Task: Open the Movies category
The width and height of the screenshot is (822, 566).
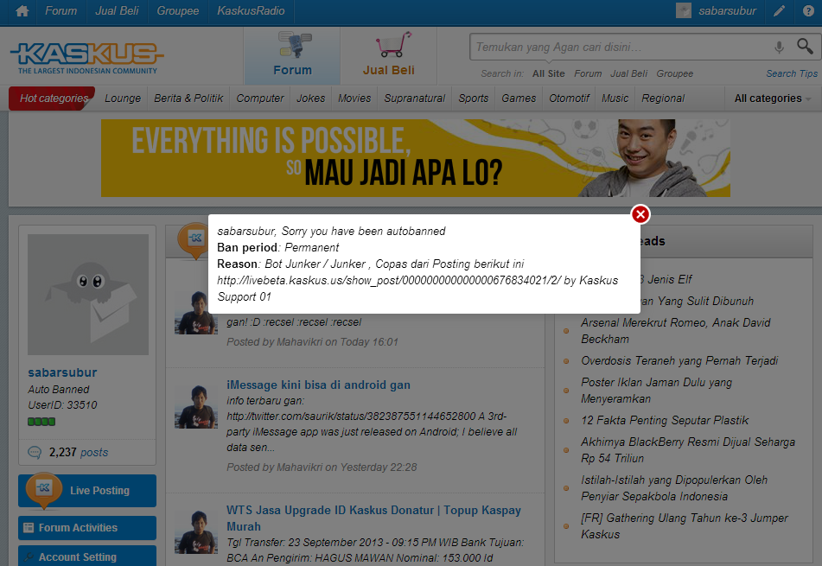Action: click(354, 99)
